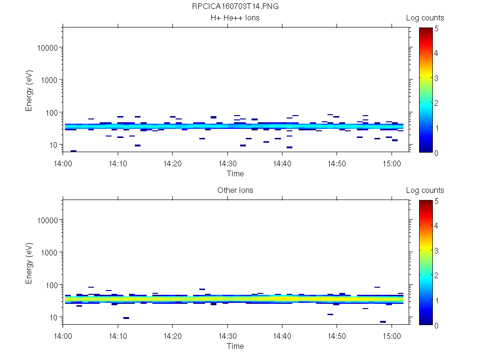The image size is (486, 364).
Task: Click the 1000 energy tick in top panel
Action: (x=49, y=80)
